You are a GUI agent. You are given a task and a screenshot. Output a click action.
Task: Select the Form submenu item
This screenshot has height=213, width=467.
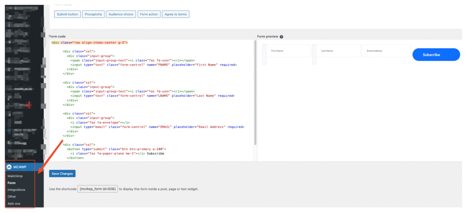[11, 183]
